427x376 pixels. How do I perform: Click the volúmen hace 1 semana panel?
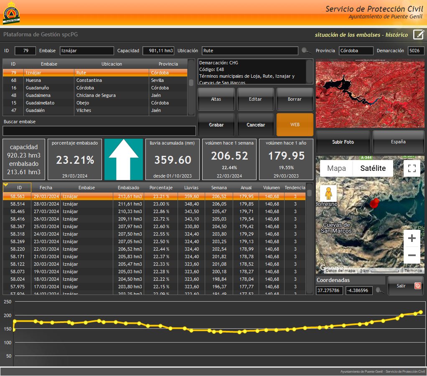coord(229,159)
